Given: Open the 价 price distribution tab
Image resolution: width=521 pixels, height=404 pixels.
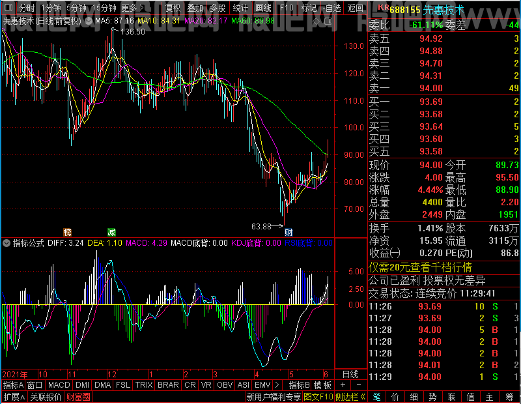Looking at the screenshot, I should pos(395,397).
